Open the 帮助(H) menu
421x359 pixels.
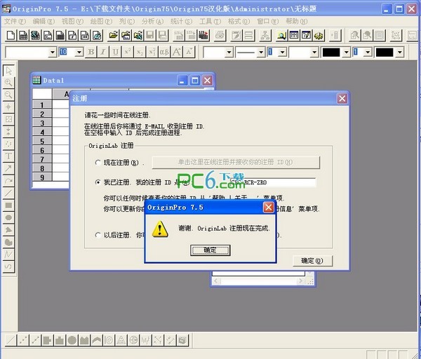[x=296, y=21]
